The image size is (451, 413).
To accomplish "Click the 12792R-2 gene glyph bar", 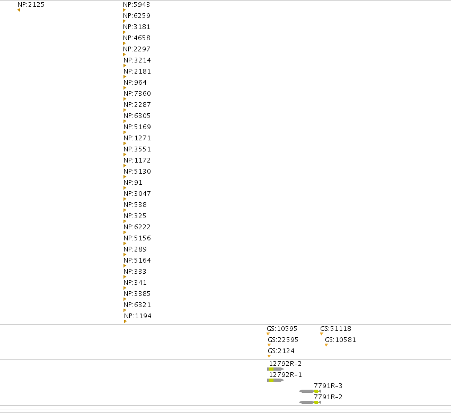I will coord(275,369).
